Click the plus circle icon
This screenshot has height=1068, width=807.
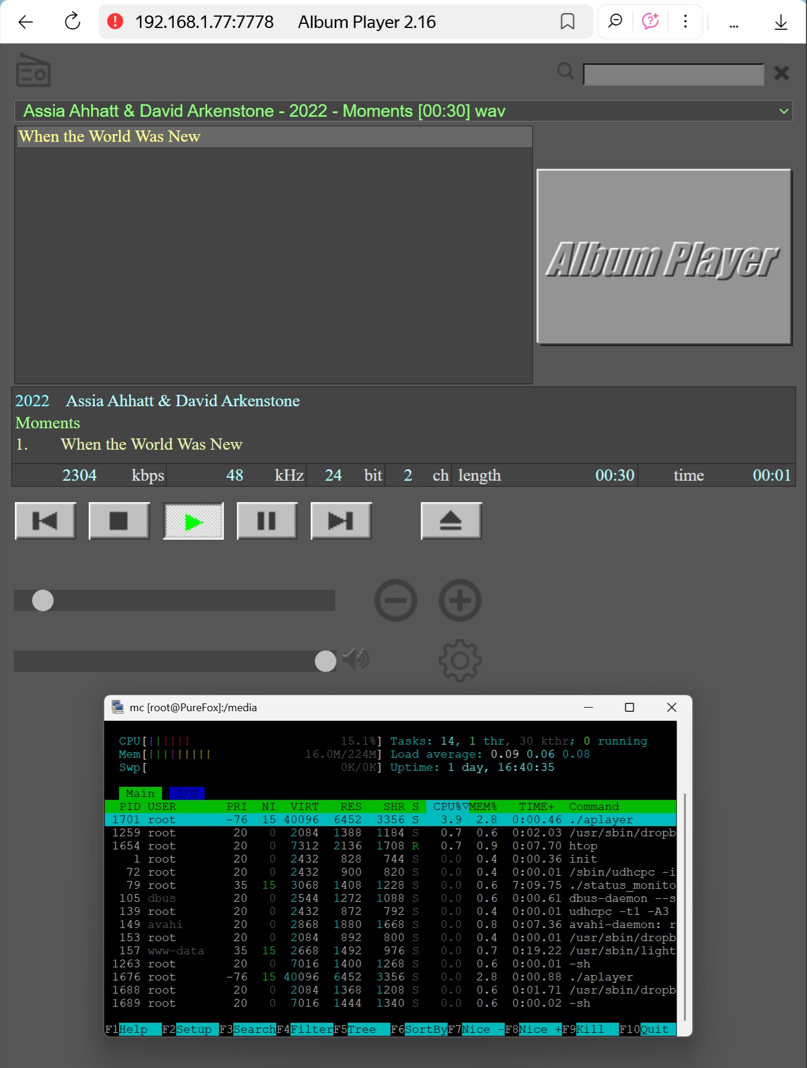(x=460, y=600)
